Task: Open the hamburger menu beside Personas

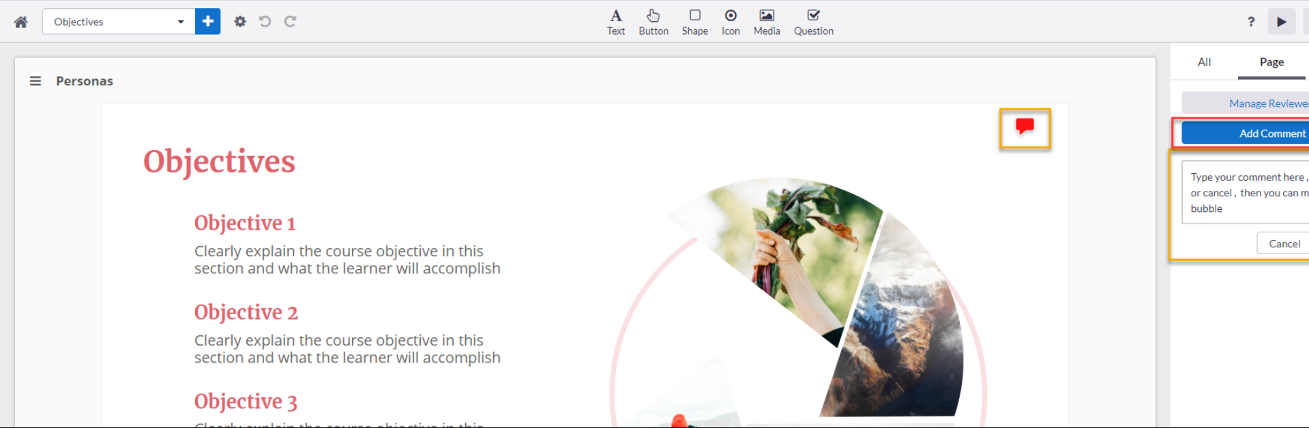Action: point(35,81)
